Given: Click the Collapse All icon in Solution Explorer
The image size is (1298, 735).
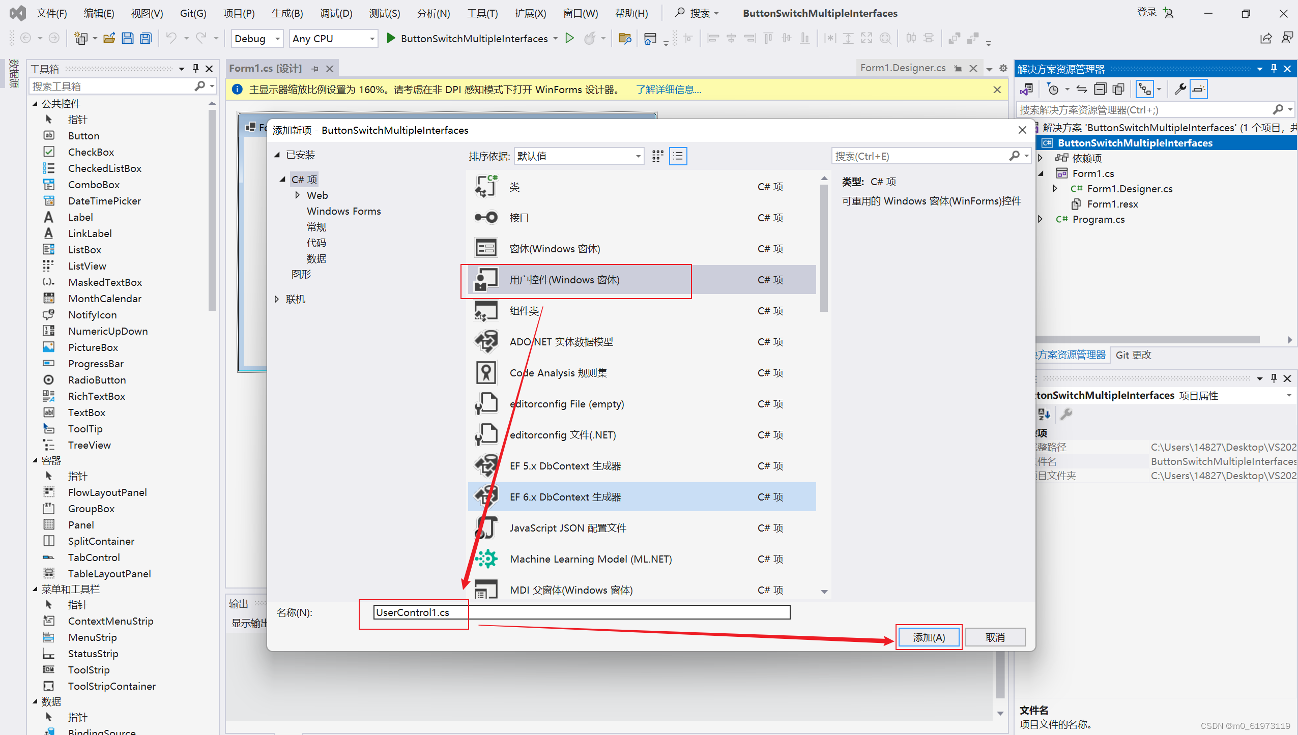Looking at the screenshot, I should [x=1100, y=89].
